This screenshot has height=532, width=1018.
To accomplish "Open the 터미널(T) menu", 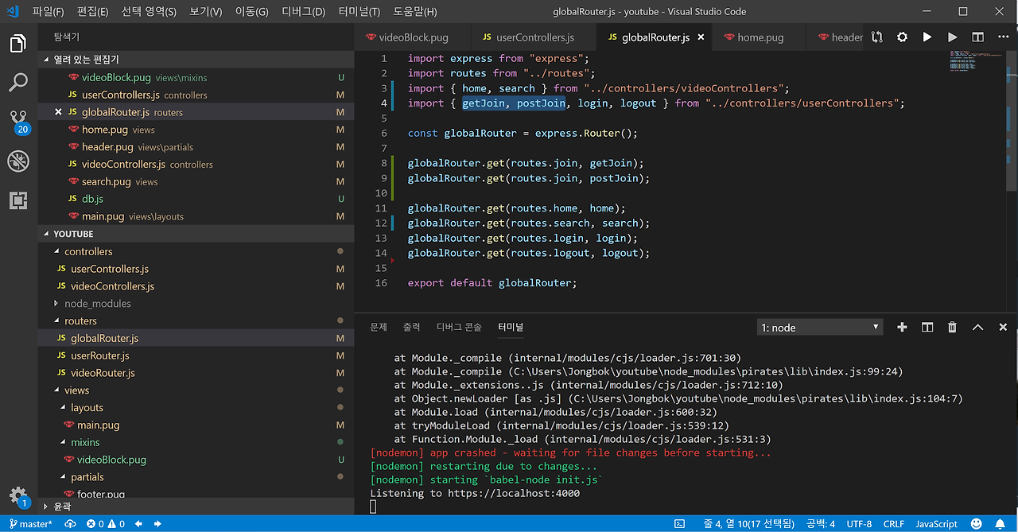I will pos(359,12).
